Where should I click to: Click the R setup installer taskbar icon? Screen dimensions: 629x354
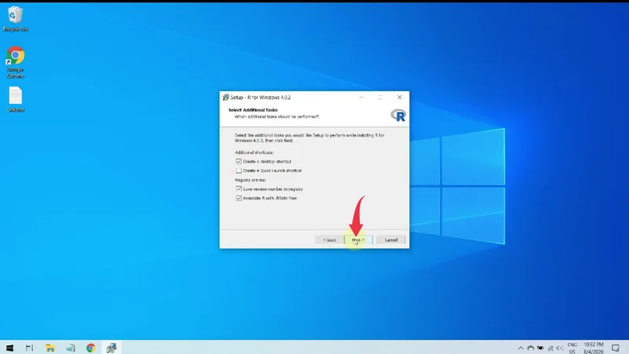click(111, 347)
